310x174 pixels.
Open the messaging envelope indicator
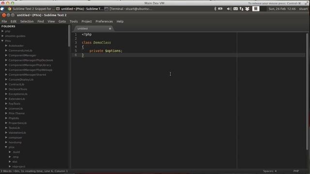(x=235, y=9)
